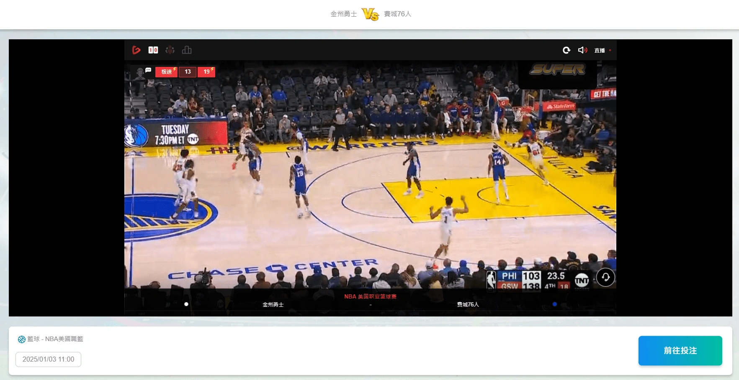
Task: Click the red video stream icon
Action: click(x=136, y=50)
